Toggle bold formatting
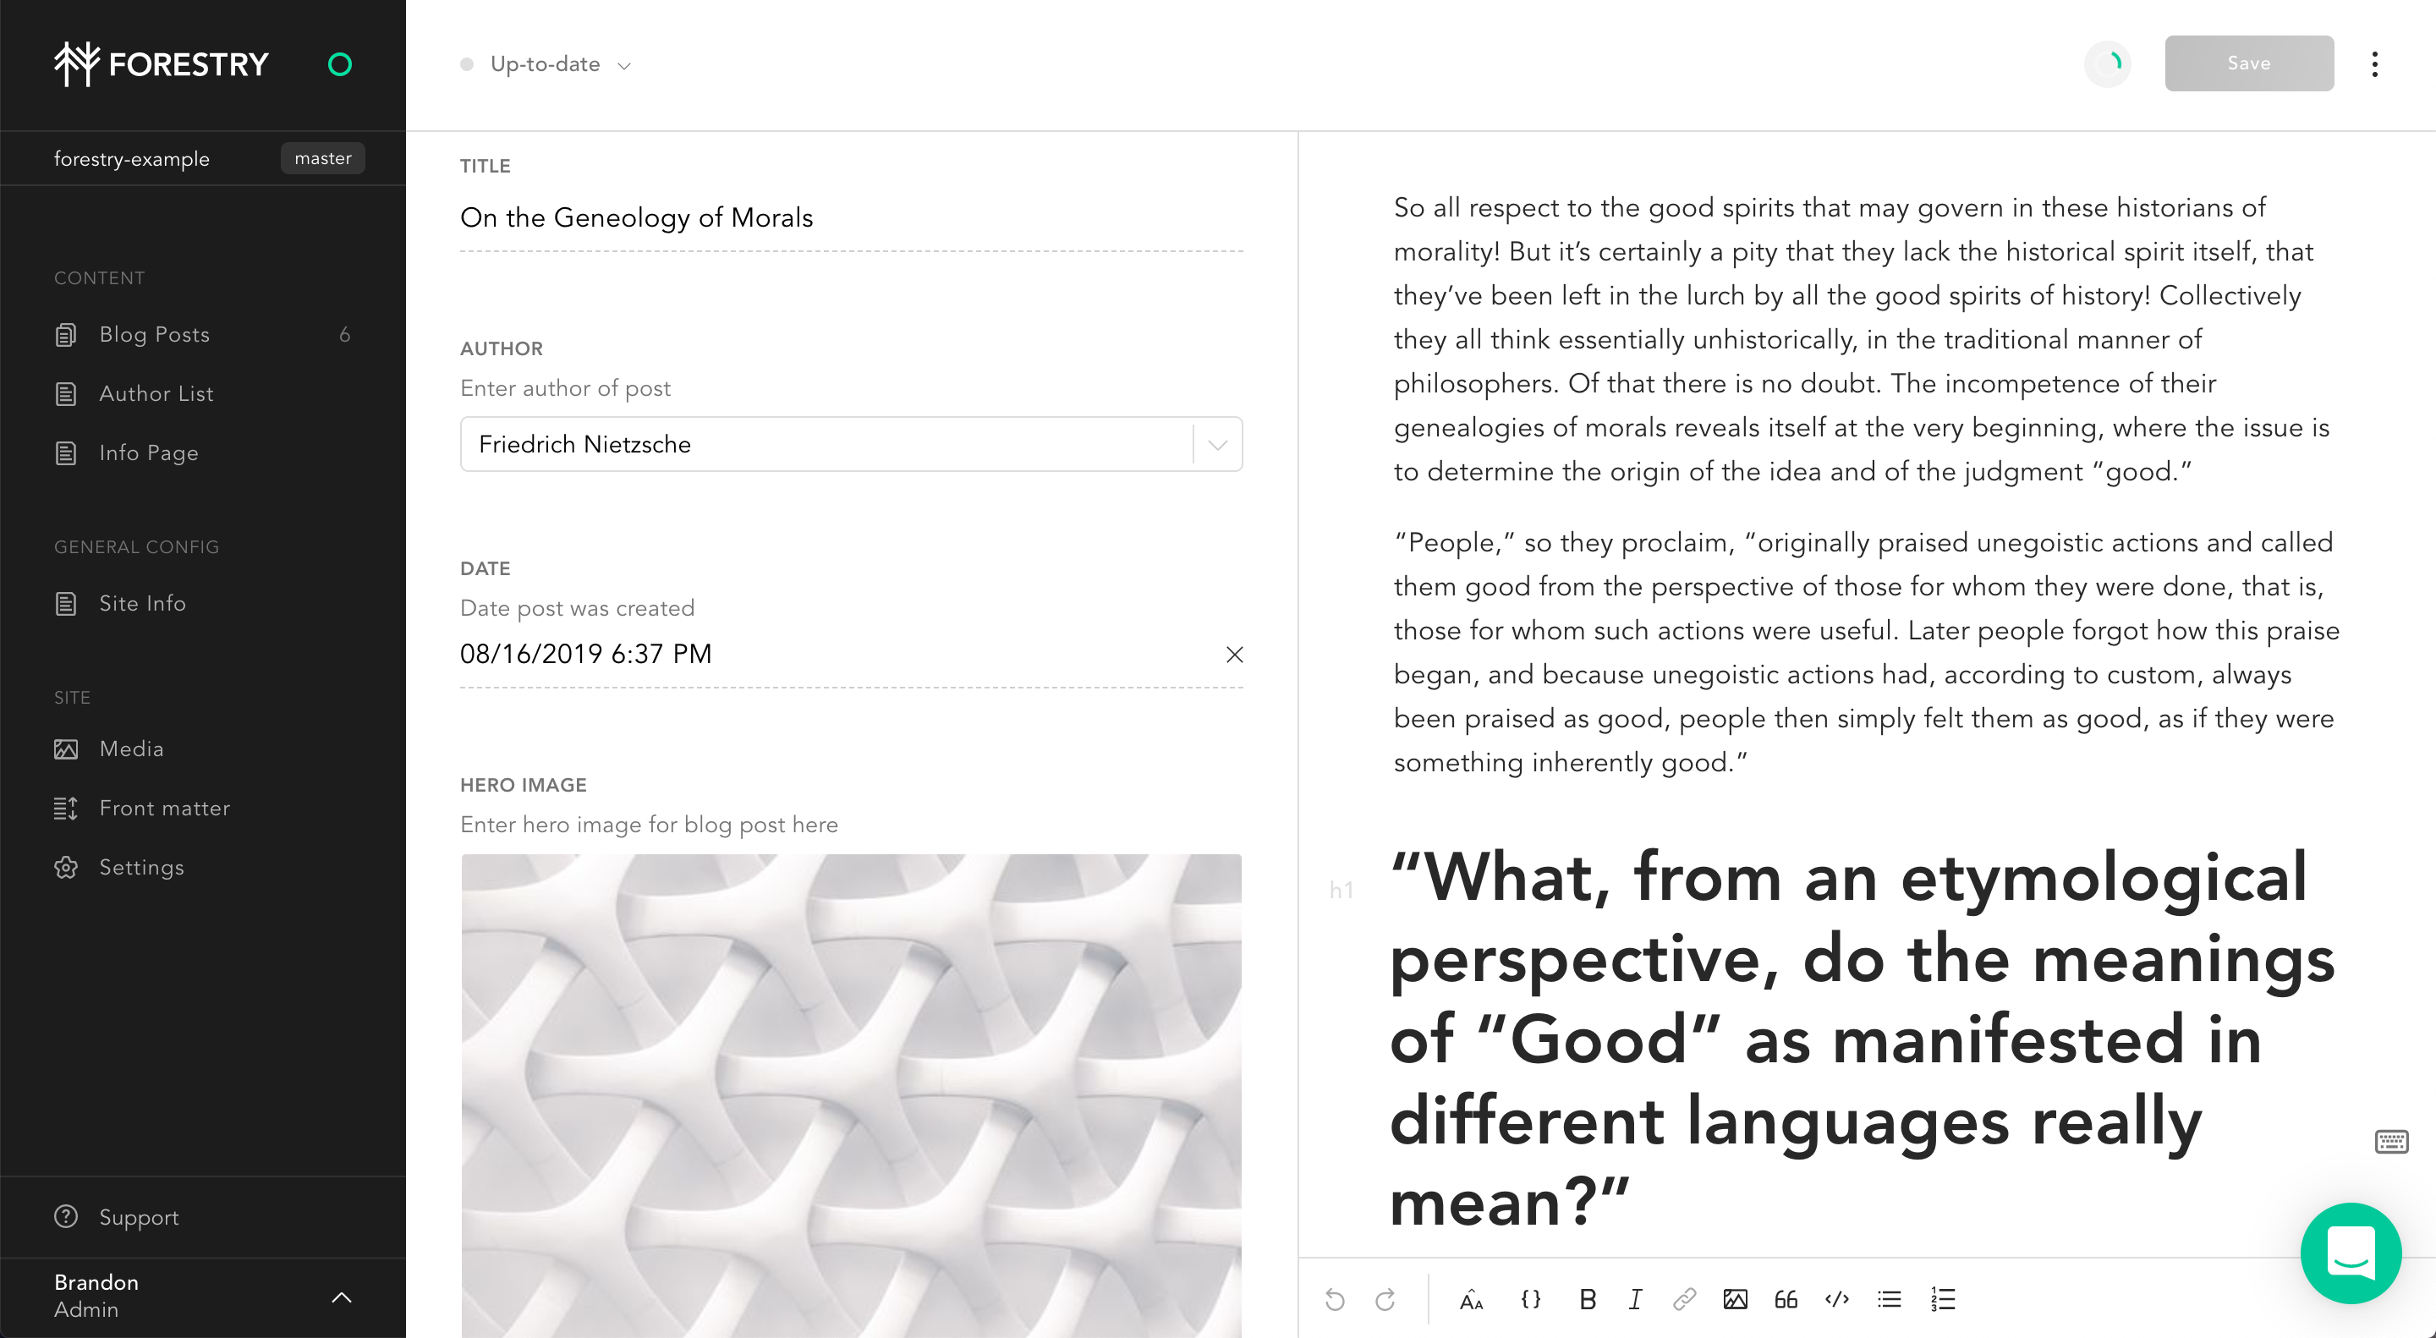This screenshot has width=2436, height=1338. [x=1588, y=1299]
